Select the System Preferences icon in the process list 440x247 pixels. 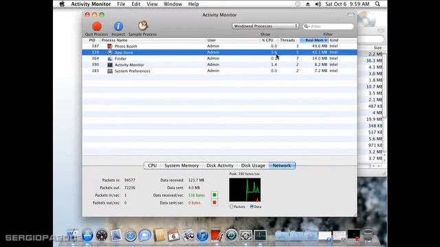point(110,71)
